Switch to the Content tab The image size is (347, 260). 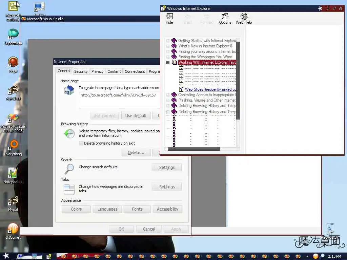coord(114,71)
